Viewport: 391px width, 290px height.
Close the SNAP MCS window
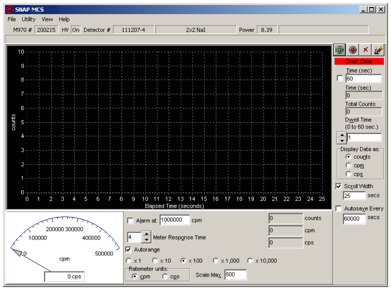coord(381,10)
